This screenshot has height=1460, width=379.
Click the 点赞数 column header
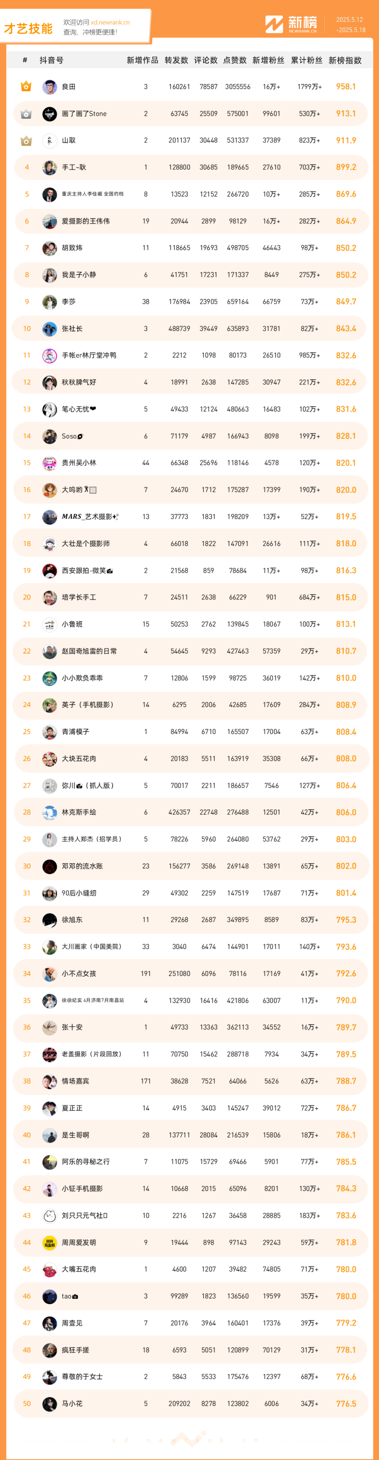pos(235,60)
